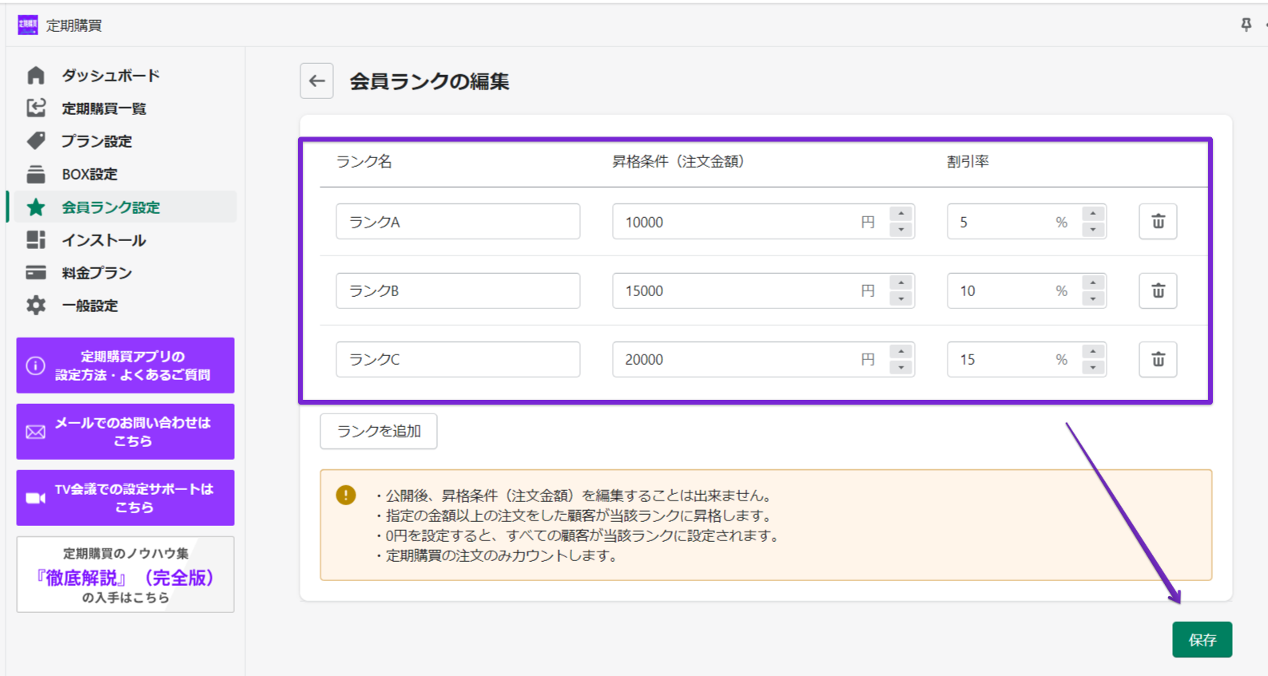Delete ランクA with its trash icon
The image size is (1268, 676).
(1157, 222)
